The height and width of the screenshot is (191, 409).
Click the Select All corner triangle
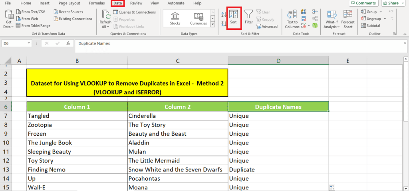point(8,61)
